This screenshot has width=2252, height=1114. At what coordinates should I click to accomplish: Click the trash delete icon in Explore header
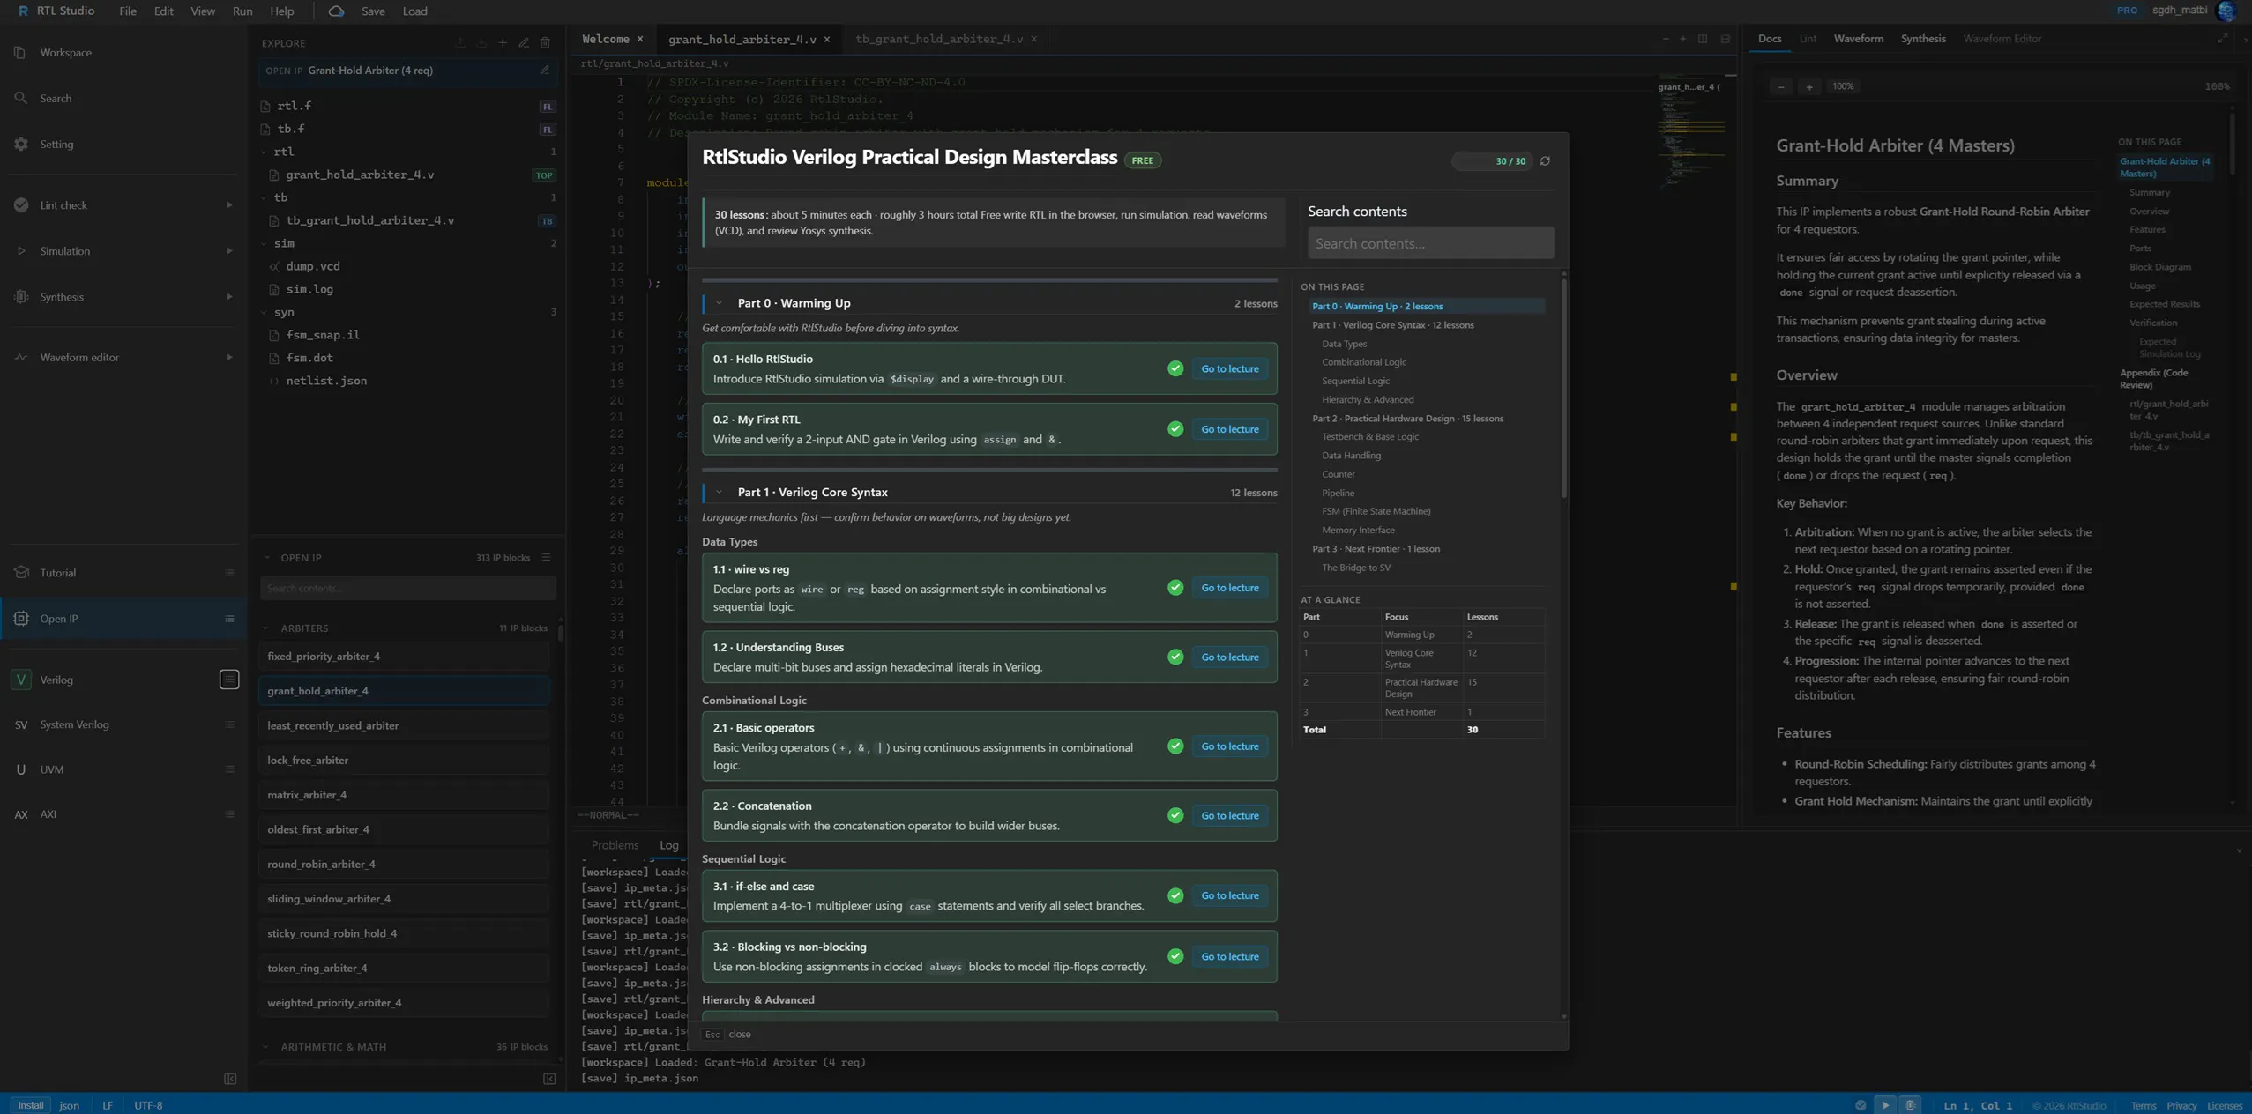[x=545, y=43]
